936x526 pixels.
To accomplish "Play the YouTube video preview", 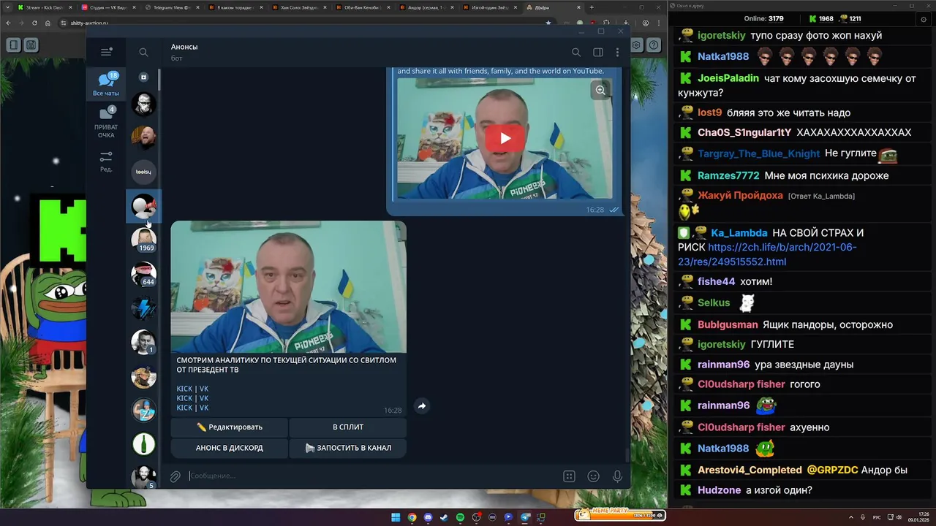I will pyautogui.click(x=505, y=138).
